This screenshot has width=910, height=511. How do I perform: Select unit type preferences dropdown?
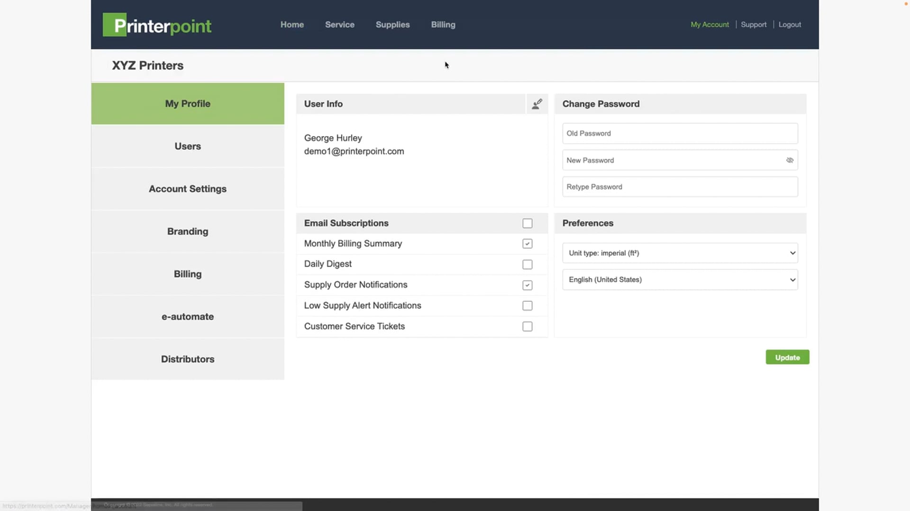[x=680, y=253]
